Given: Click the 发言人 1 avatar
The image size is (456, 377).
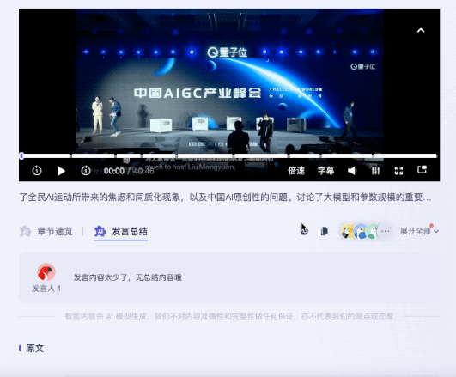Looking at the screenshot, I should 46,272.
